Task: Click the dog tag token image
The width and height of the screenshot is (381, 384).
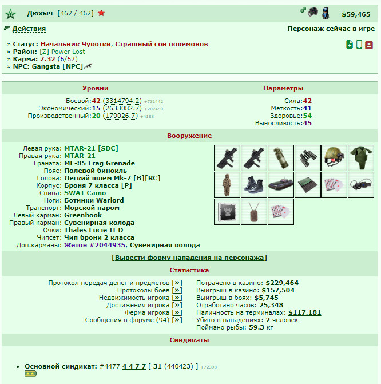Action: (x=254, y=212)
